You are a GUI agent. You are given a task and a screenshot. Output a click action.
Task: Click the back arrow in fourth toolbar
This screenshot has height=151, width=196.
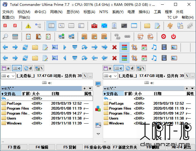(x=5, y=58)
